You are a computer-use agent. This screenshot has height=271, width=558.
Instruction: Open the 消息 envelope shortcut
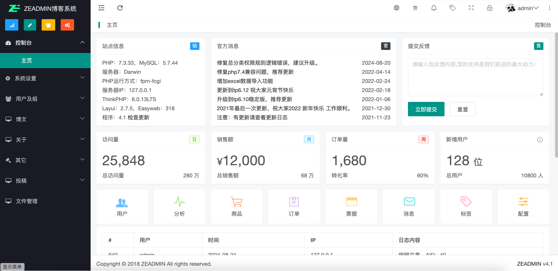(x=409, y=207)
